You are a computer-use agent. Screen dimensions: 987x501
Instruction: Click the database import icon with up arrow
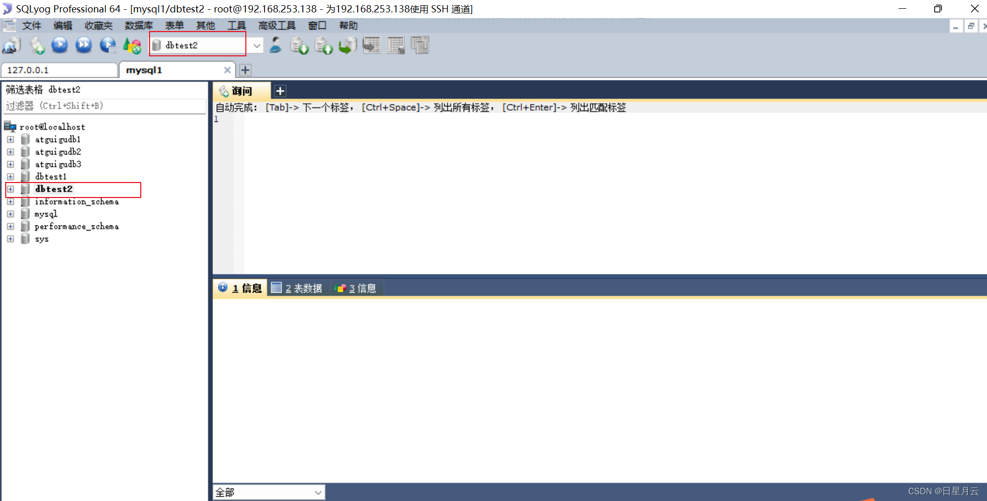(323, 45)
